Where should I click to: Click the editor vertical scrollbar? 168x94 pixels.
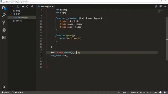(x=167, y=39)
